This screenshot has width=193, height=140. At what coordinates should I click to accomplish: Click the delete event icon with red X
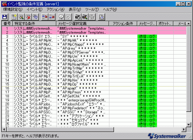(x=28, y=17)
